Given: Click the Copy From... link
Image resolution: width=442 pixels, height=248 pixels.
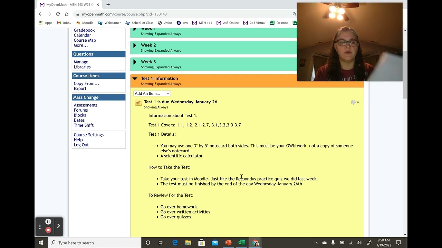Looking at the screenshot, I should [x=86, y=84].
